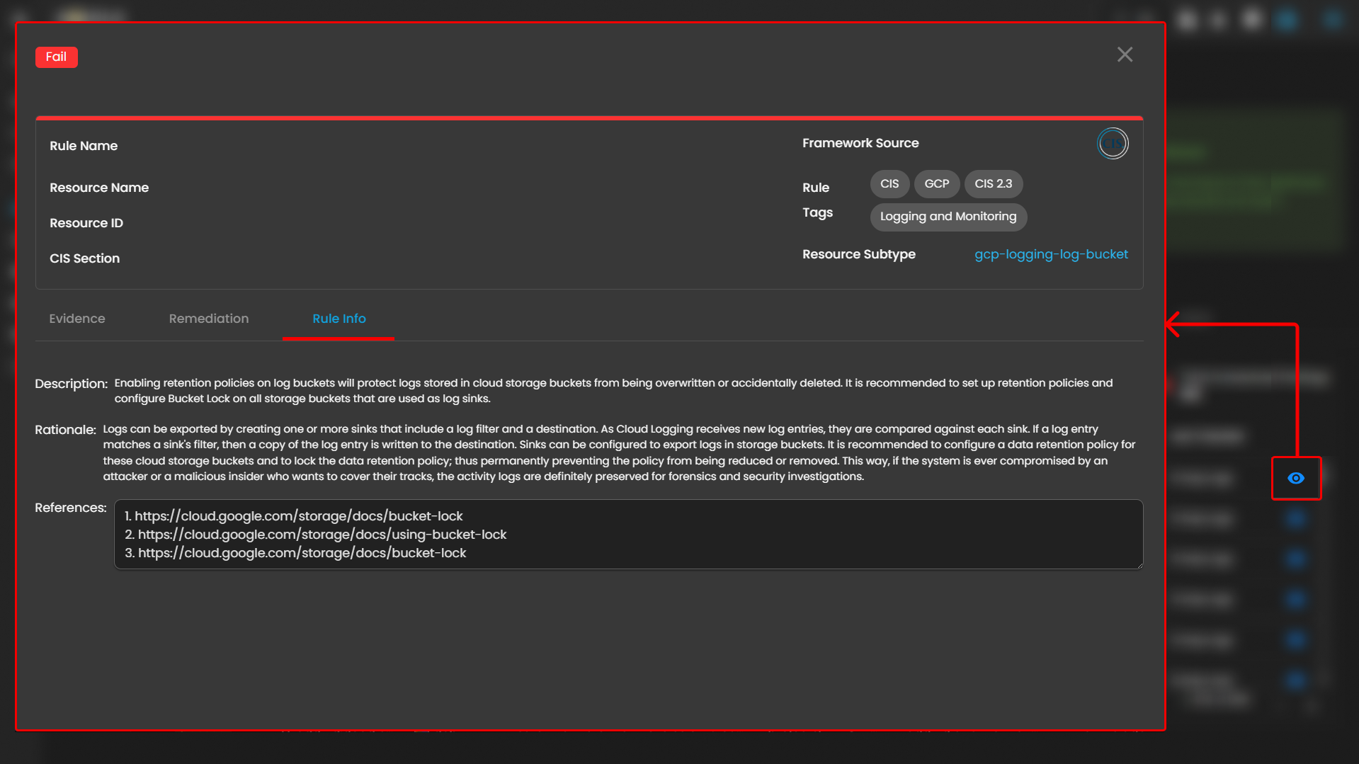Image resolution: width=1359 pixels, height=764 pixels.
Task: Select the GCP rule tag
Action: [x=936, y=184]
